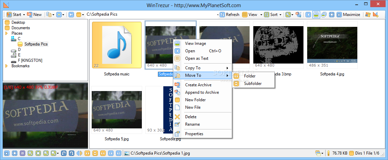This screenshot has height=160, width=388.
Task: Open the folder history dropdown arrow
Action: (83, 15)
